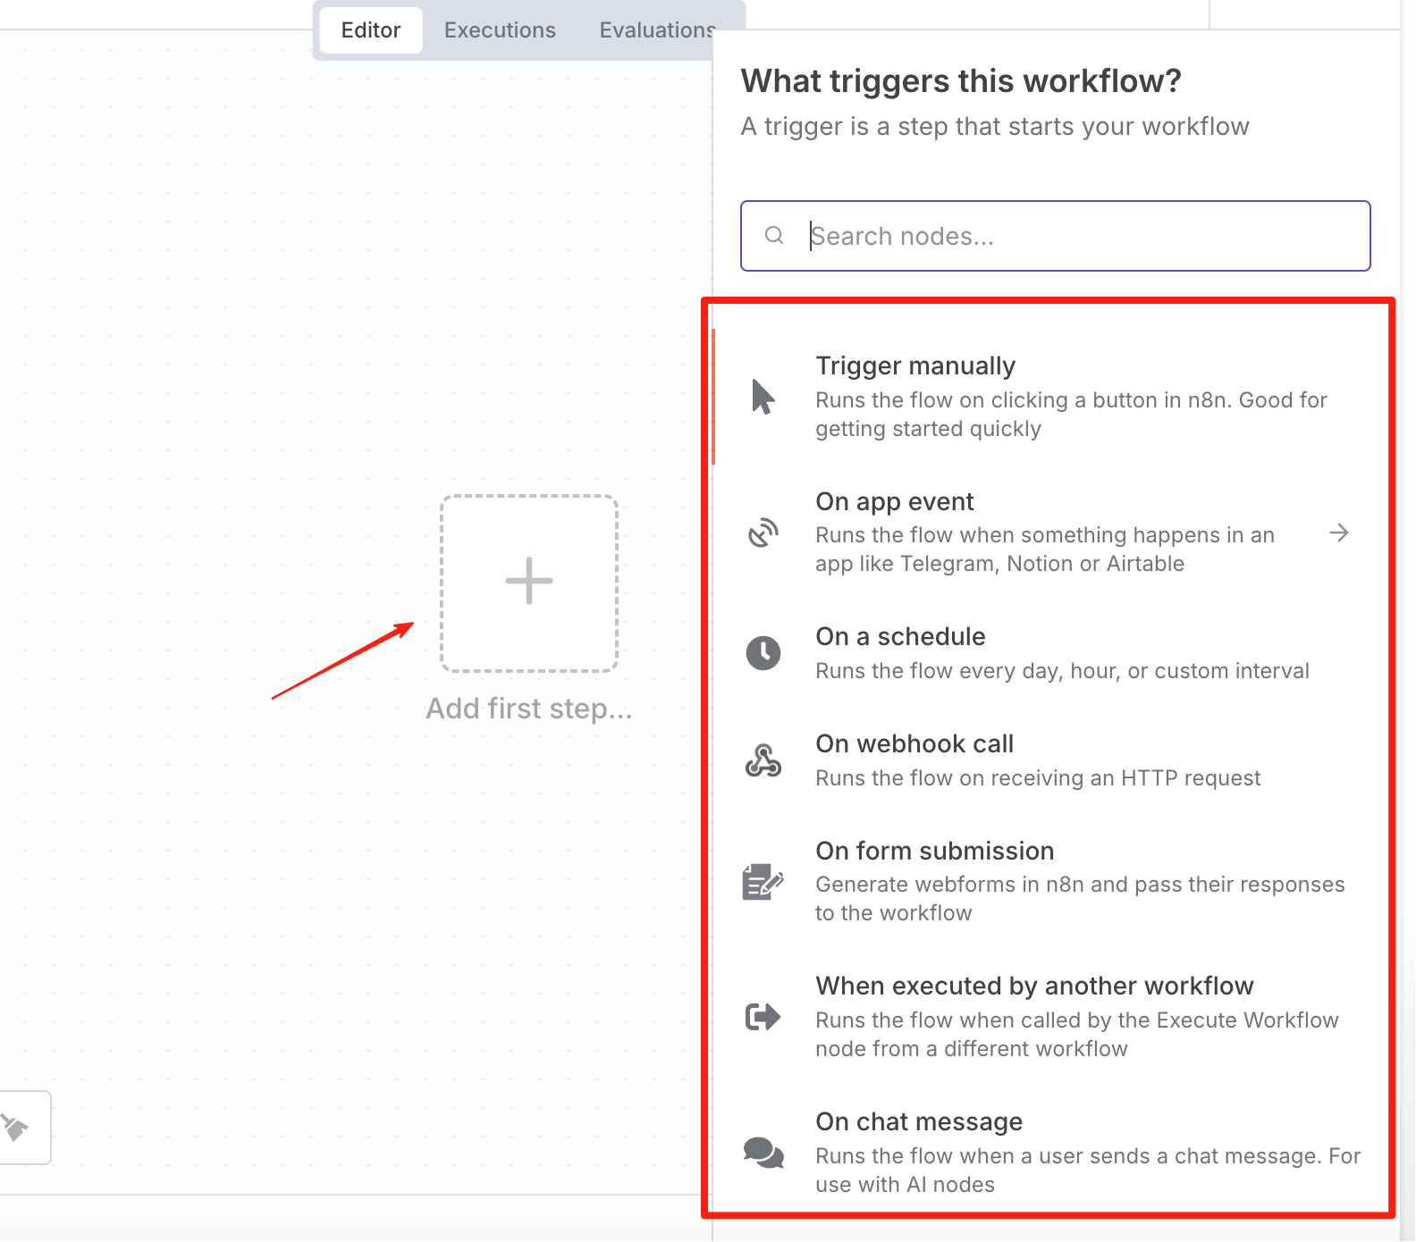This screenshot has width=1416, height=1242.
Task: Click the On chat message bubbles icon
Action: [x=763, y=1153]
